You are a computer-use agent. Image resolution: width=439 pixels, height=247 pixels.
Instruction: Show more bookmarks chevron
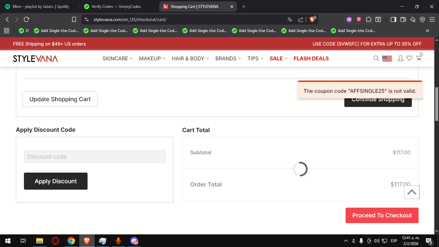(427, 30)
